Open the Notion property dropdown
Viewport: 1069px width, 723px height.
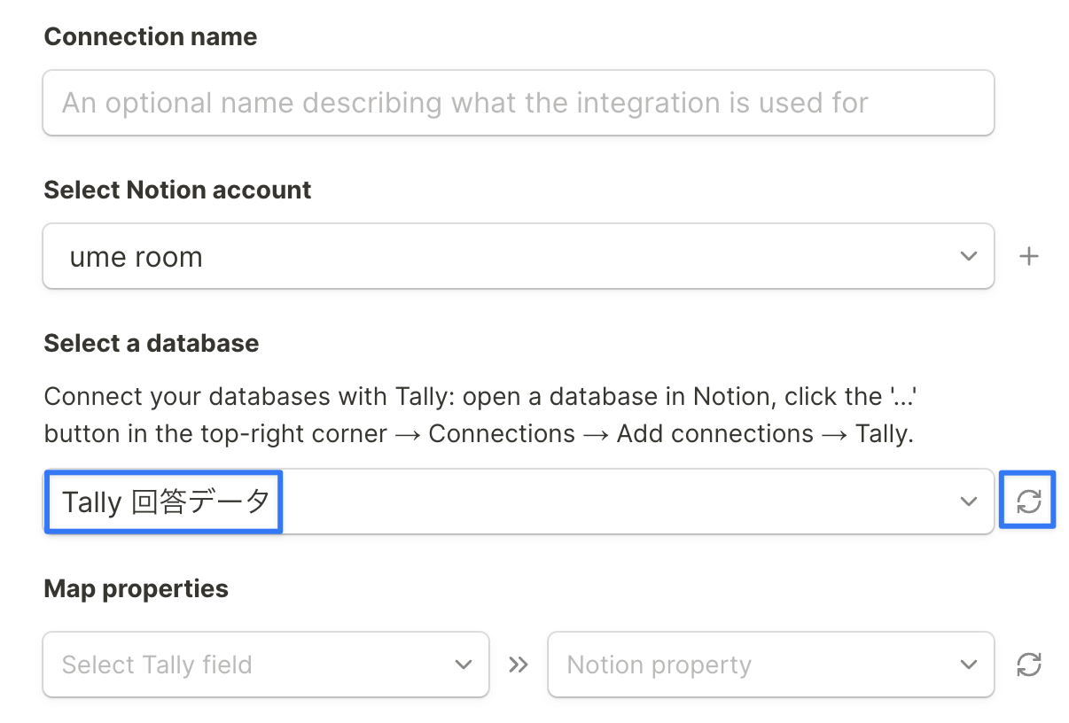click(x=771, y=665)
